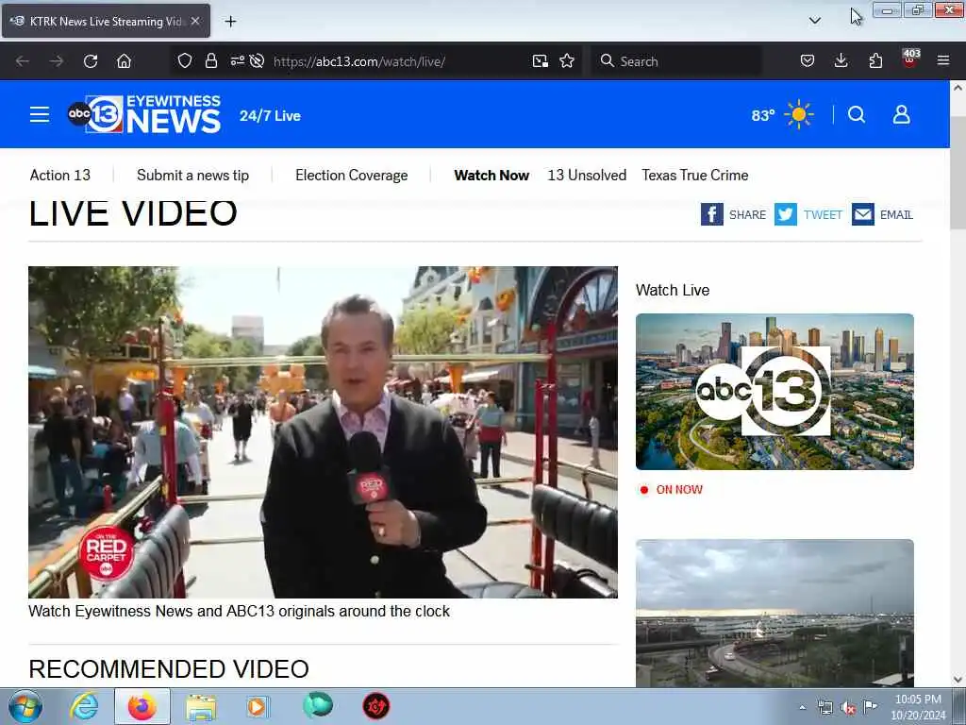Screen dimensions: 966x725
Task: Select the Watch Now heading
Action: click(491, 175)
